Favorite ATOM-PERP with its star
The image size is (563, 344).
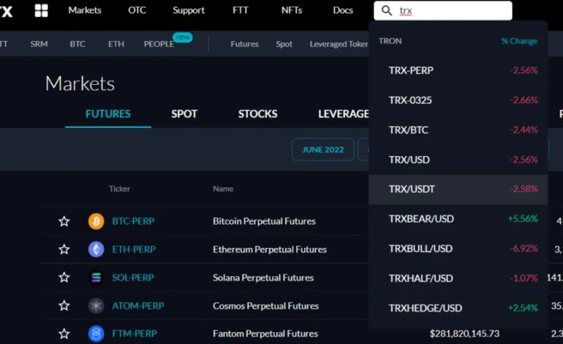64,305
